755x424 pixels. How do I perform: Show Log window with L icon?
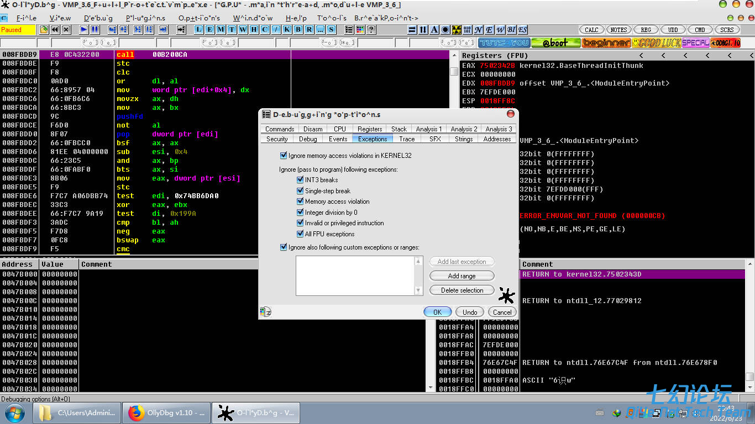pos(199,30)
